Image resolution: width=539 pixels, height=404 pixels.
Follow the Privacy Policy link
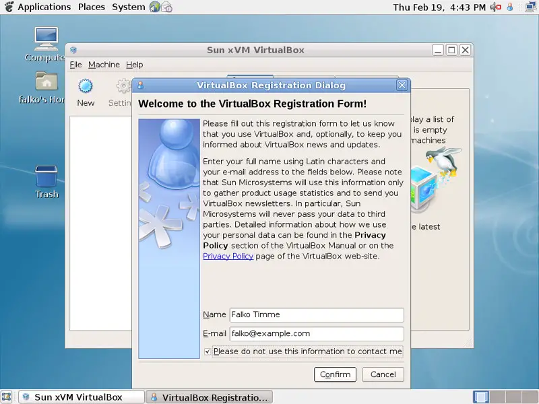click(228, 257)
